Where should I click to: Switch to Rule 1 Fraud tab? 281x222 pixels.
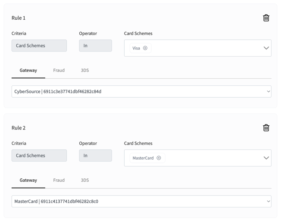click(59, 70)
